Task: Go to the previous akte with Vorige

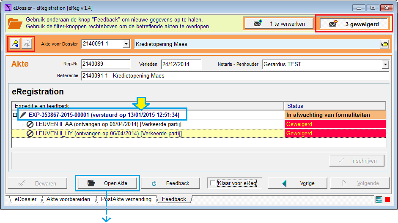Action: [297, 183]
